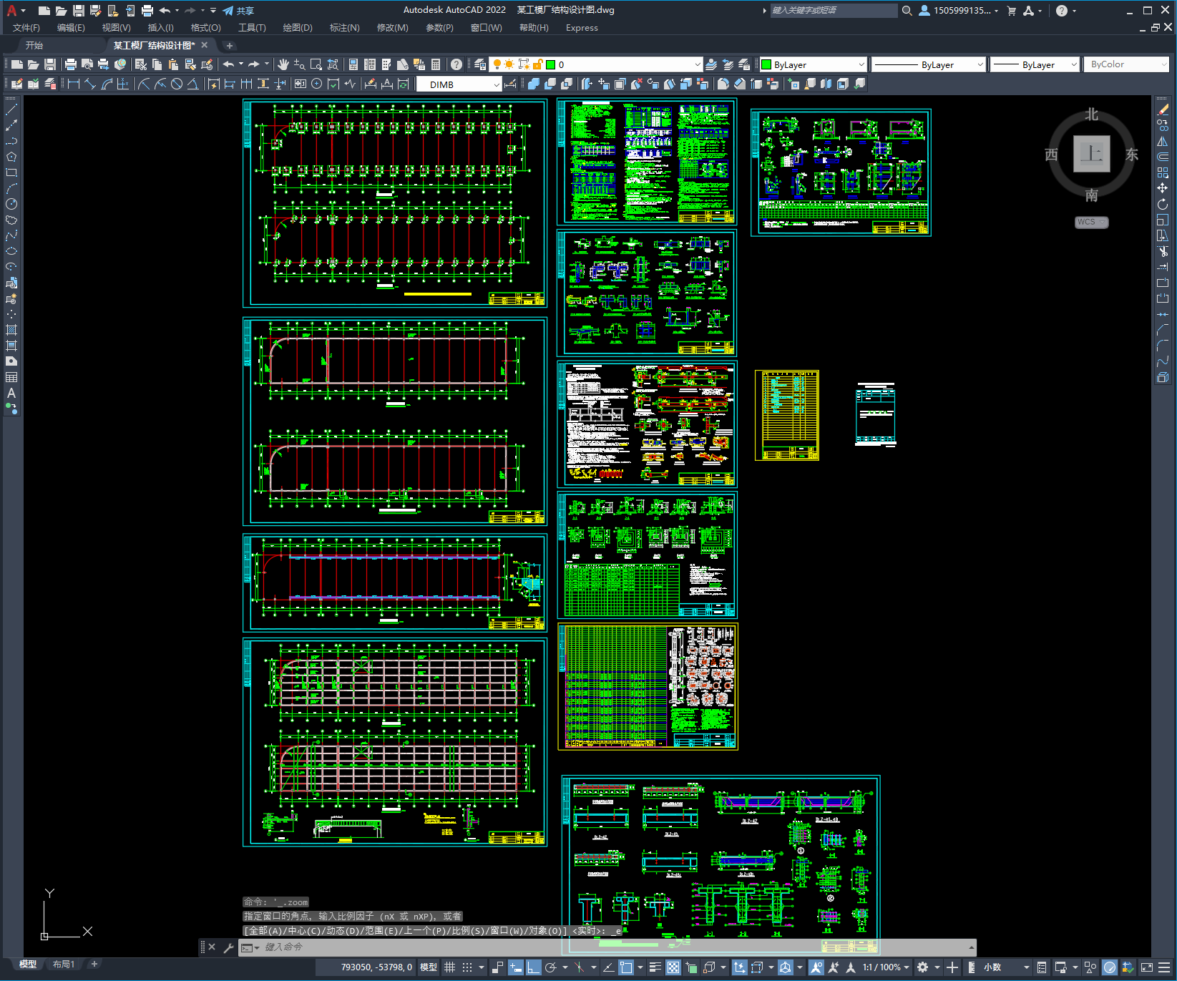
Task: Click the add layout plus button
Action: (x=94, y=964)
